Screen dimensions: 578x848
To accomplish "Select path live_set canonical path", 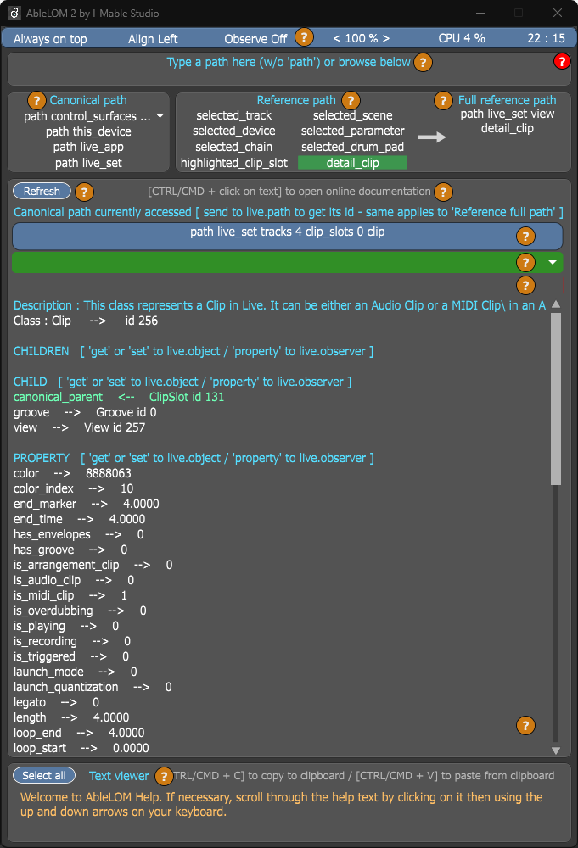I will [x=88, y=163].
